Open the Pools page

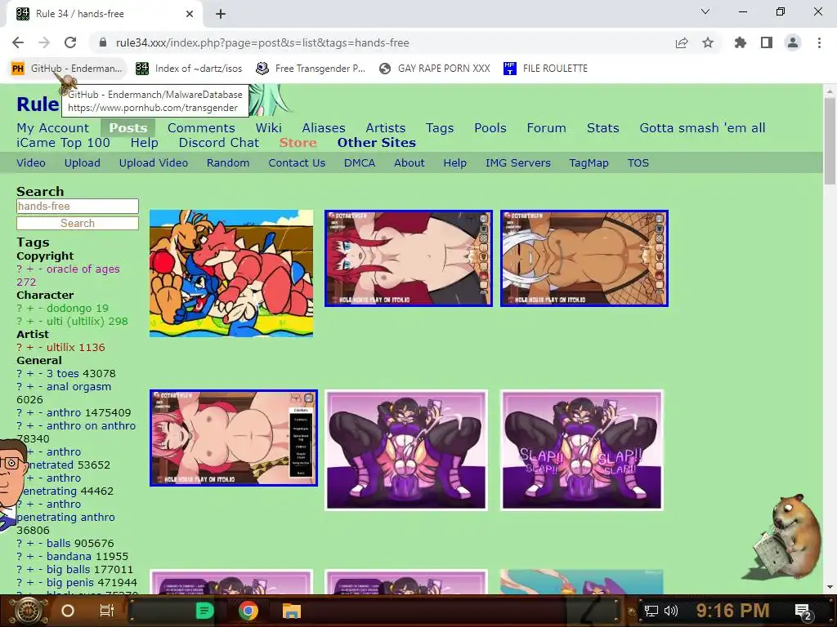[490, 128]
